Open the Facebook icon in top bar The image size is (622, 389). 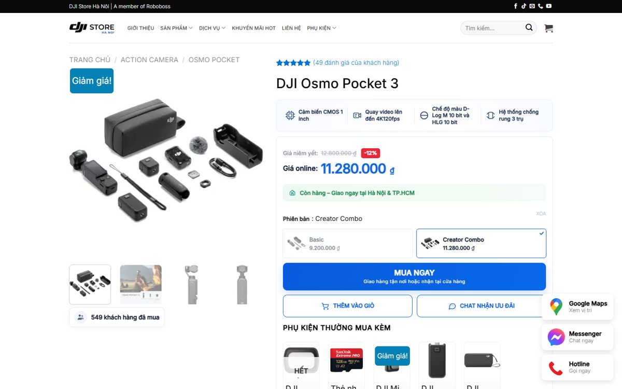click(516, 6)
